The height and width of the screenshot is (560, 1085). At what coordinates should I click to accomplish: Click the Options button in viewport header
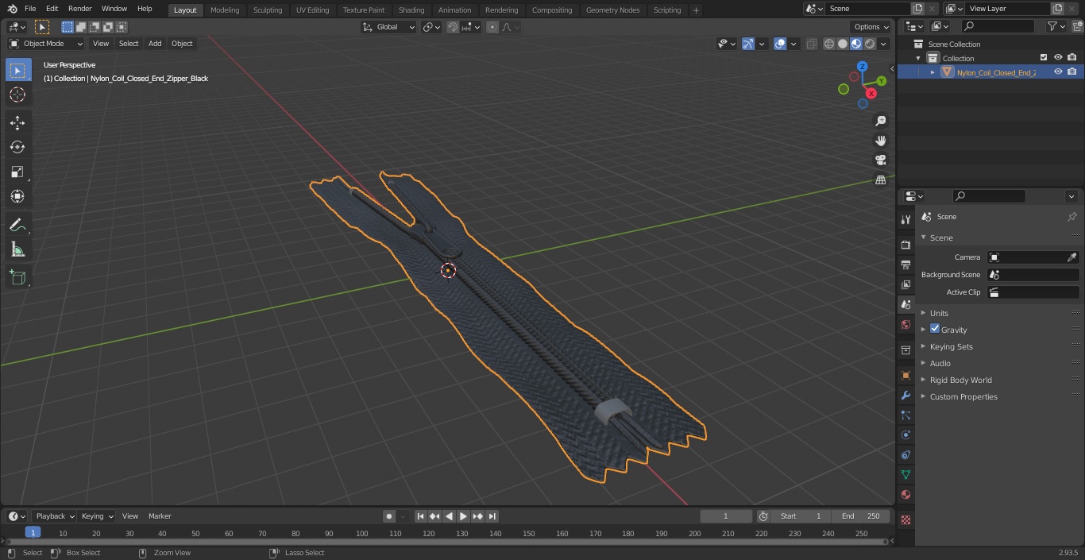871,27
